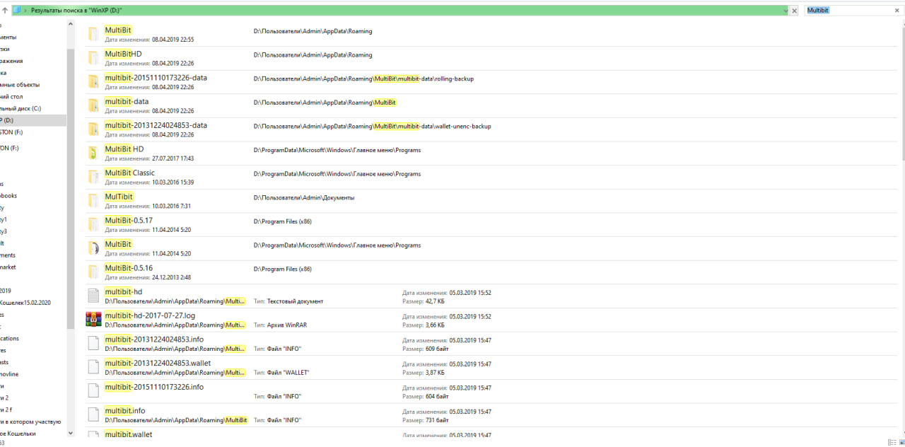Open sidebar item 'в котором участвую'
905x447 pixels.
click(30, 422)
